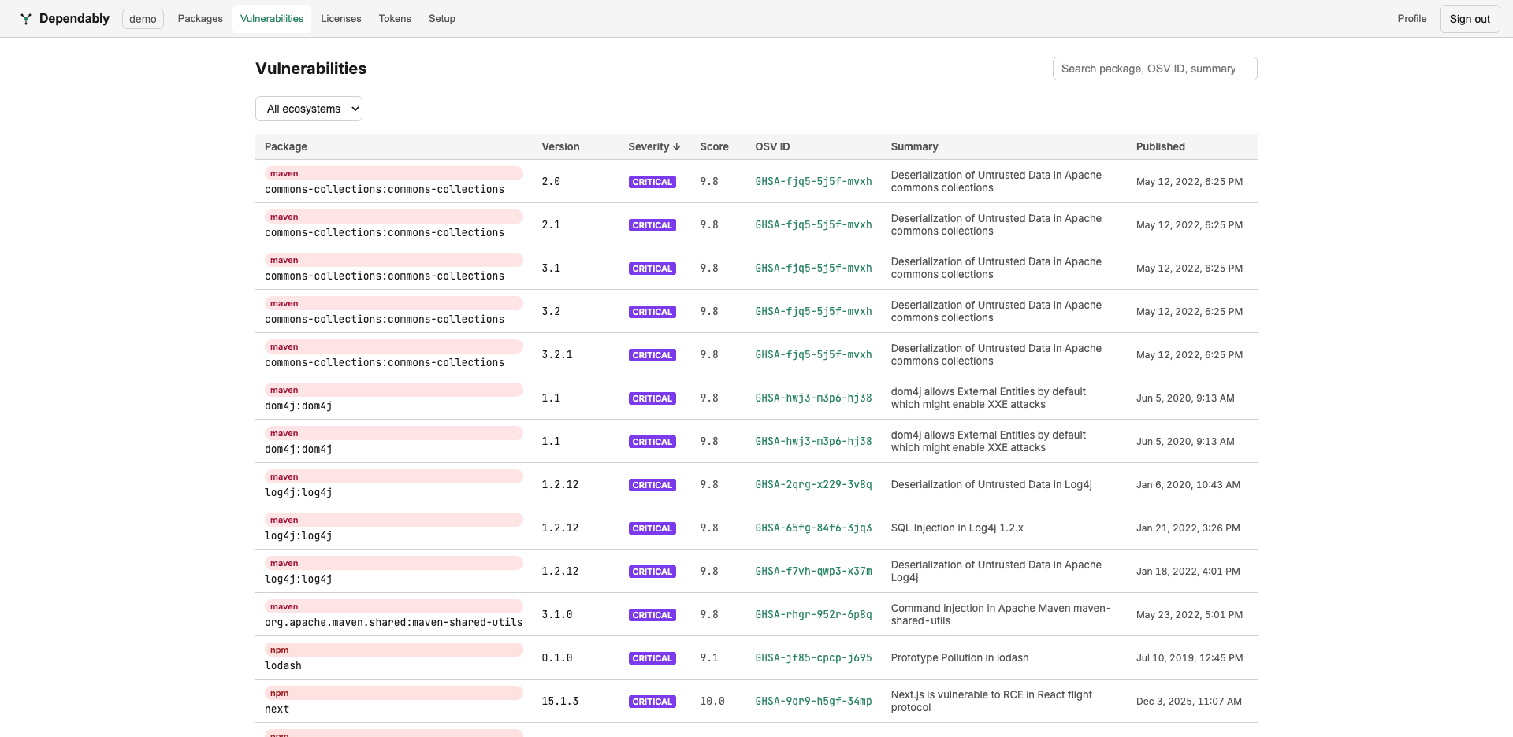Screen dimensions: 1513x737
Task: Click the Jan 21, 2022 published date
Action: (1188, 528)
